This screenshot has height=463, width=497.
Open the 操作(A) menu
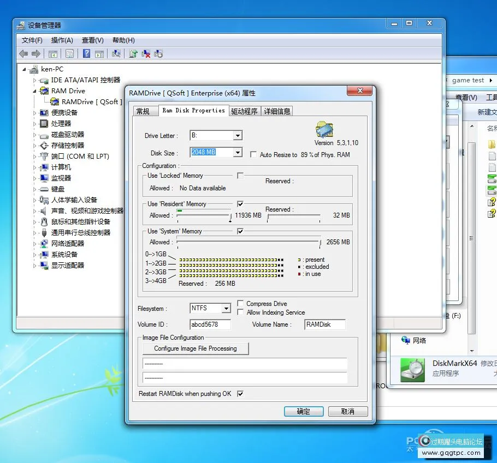(x=62, y=40)
